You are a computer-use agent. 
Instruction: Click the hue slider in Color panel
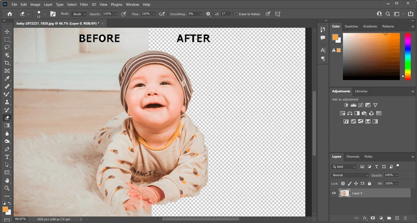[x=408, y=56]
